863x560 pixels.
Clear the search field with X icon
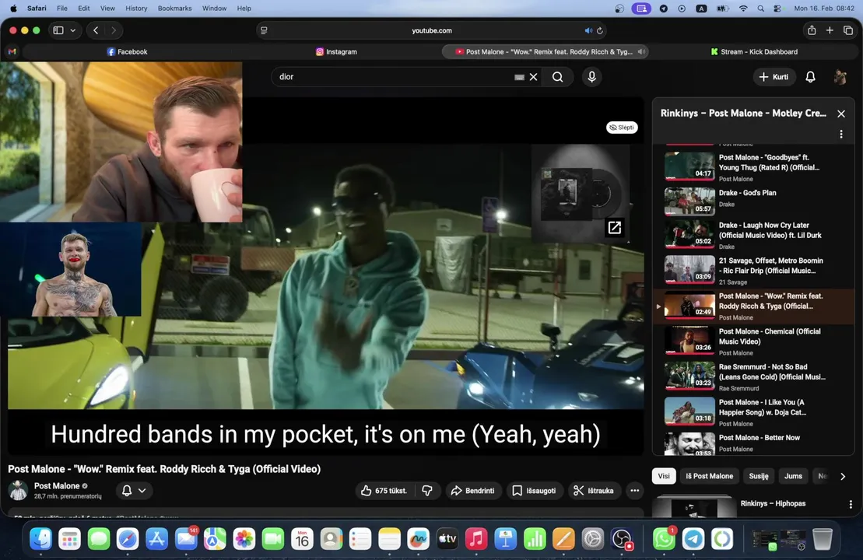coord(533,77)
